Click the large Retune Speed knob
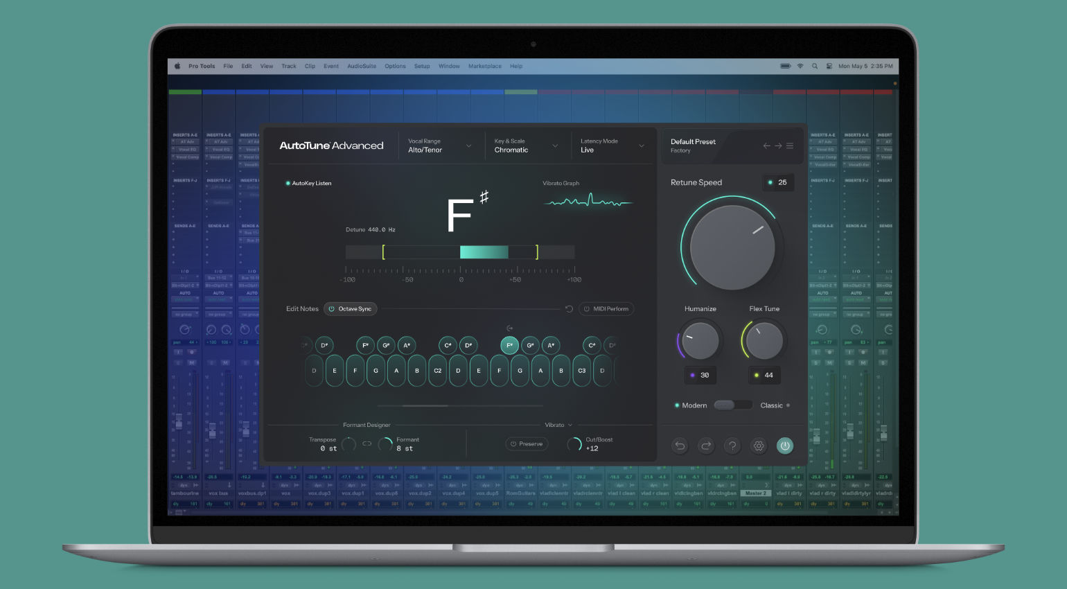 click(x=732, y=247)
